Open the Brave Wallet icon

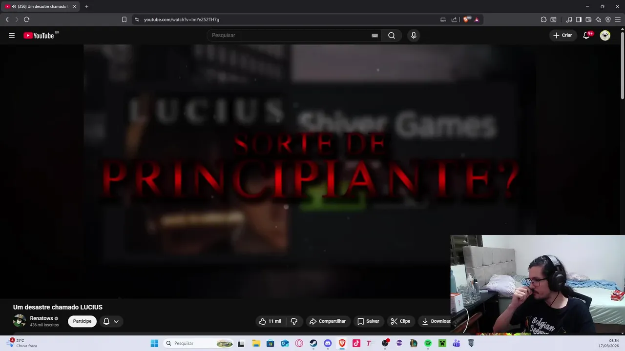(x=588, y=19)
